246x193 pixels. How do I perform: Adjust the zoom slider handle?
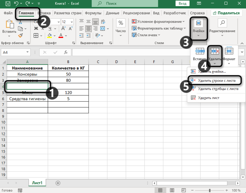click(x=210, y=190)
